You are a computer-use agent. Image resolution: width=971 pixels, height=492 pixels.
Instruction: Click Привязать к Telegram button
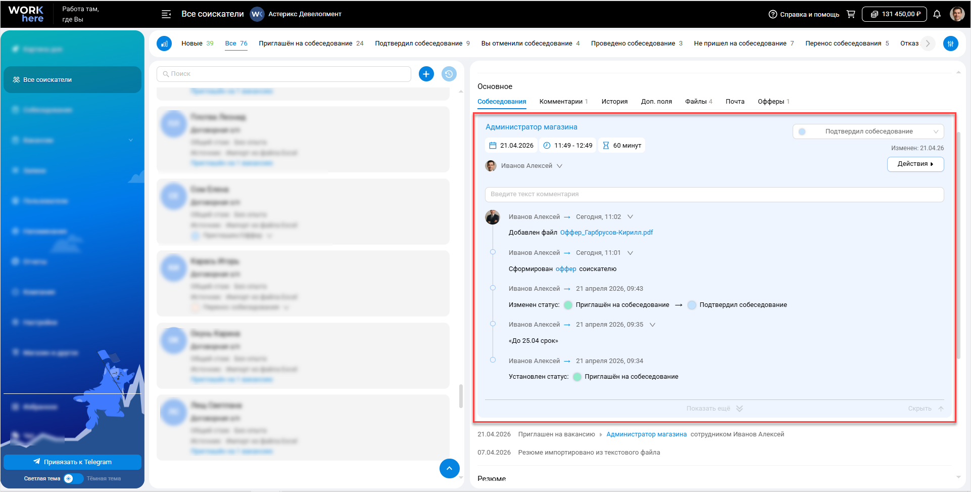(x=72, y=462)
